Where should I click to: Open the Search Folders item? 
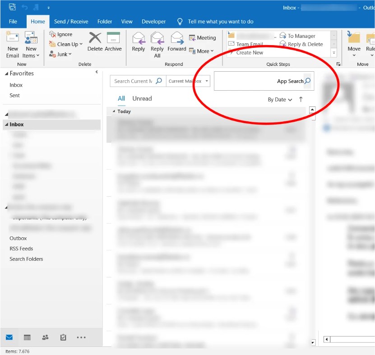coord(26,259)
